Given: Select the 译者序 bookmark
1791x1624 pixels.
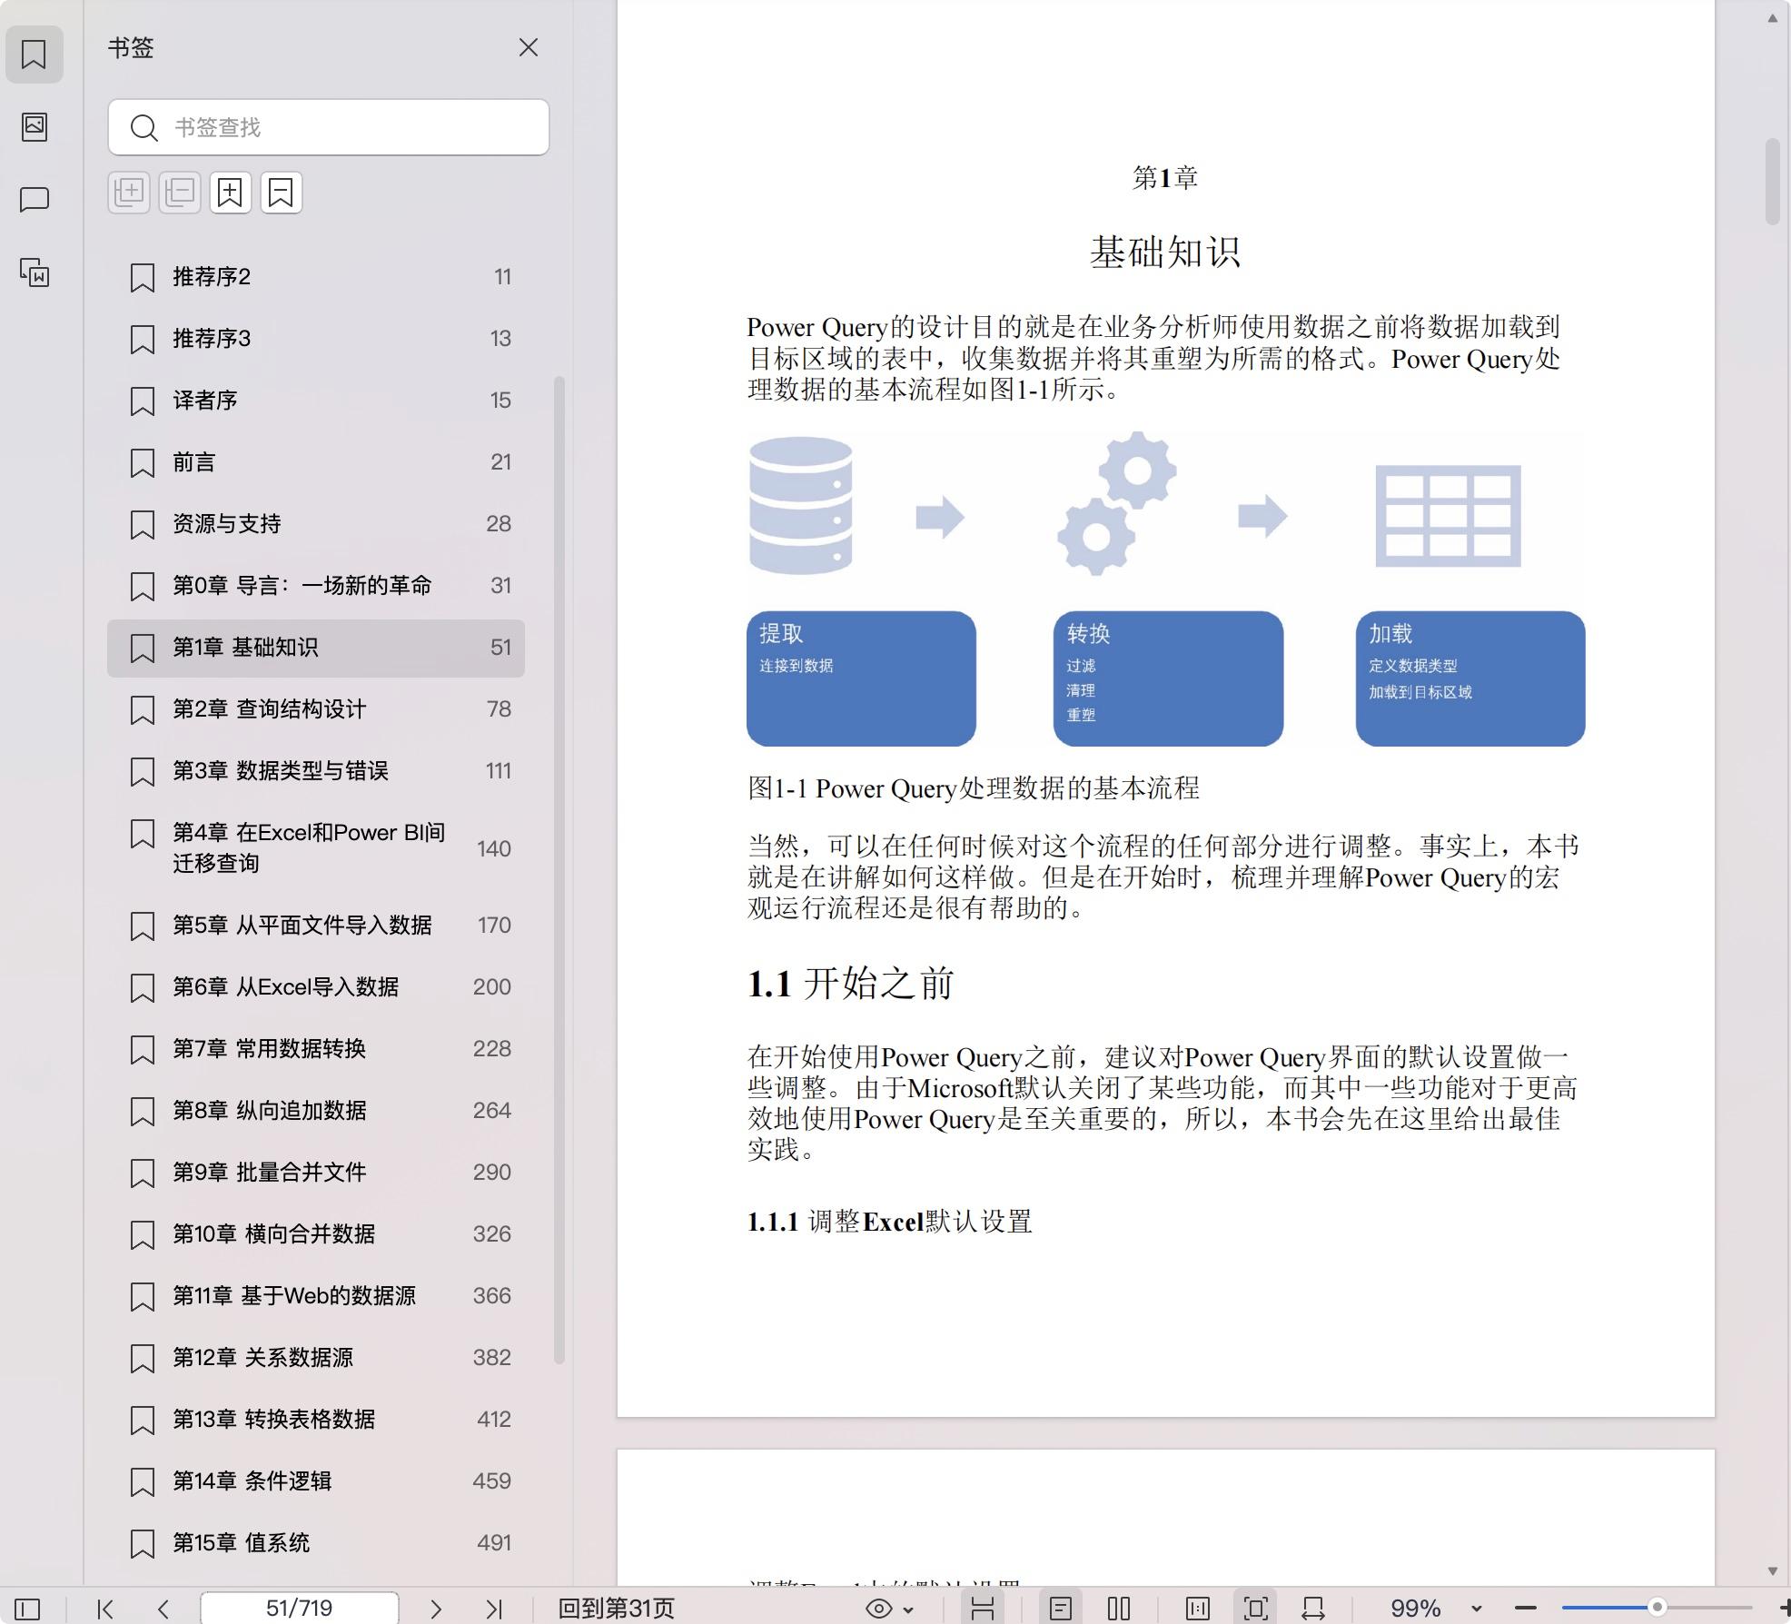Looking at the screenshot, I should [x=316, y=401].
